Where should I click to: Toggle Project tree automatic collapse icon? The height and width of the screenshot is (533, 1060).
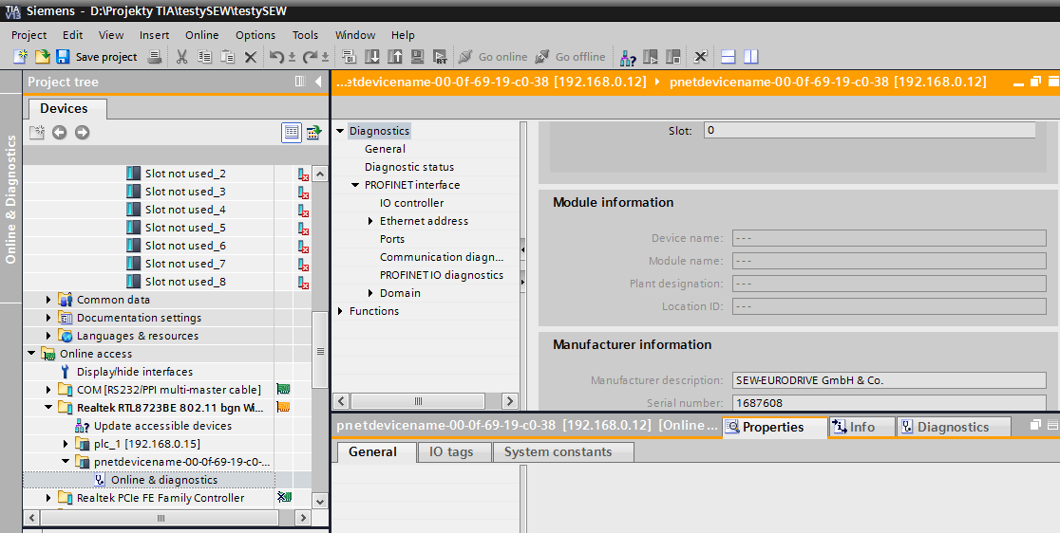pyautogui.click(x=300, y=83)
